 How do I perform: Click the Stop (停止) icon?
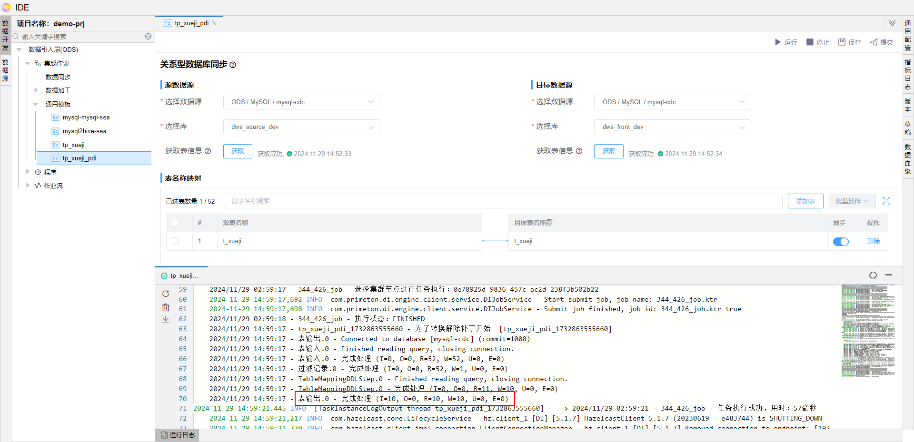tap(810, 42)
